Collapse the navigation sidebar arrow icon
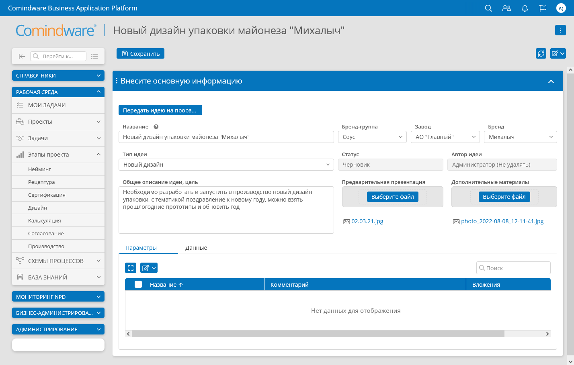 pos(22,56)
